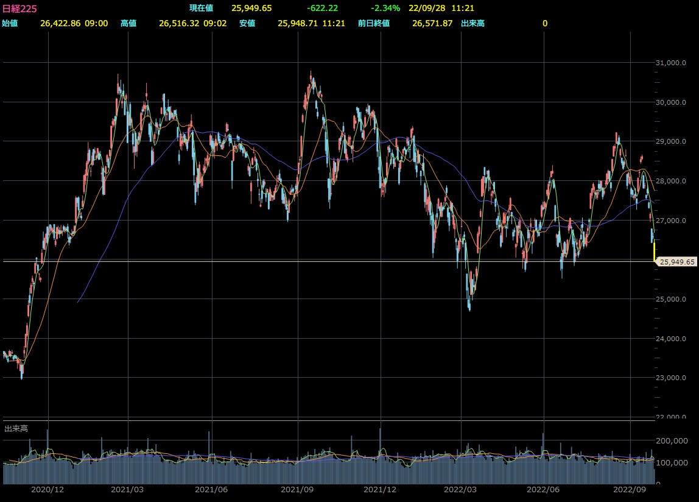
Task: Click the 出来高 label in header row
Action: click(x=472, y=23)
